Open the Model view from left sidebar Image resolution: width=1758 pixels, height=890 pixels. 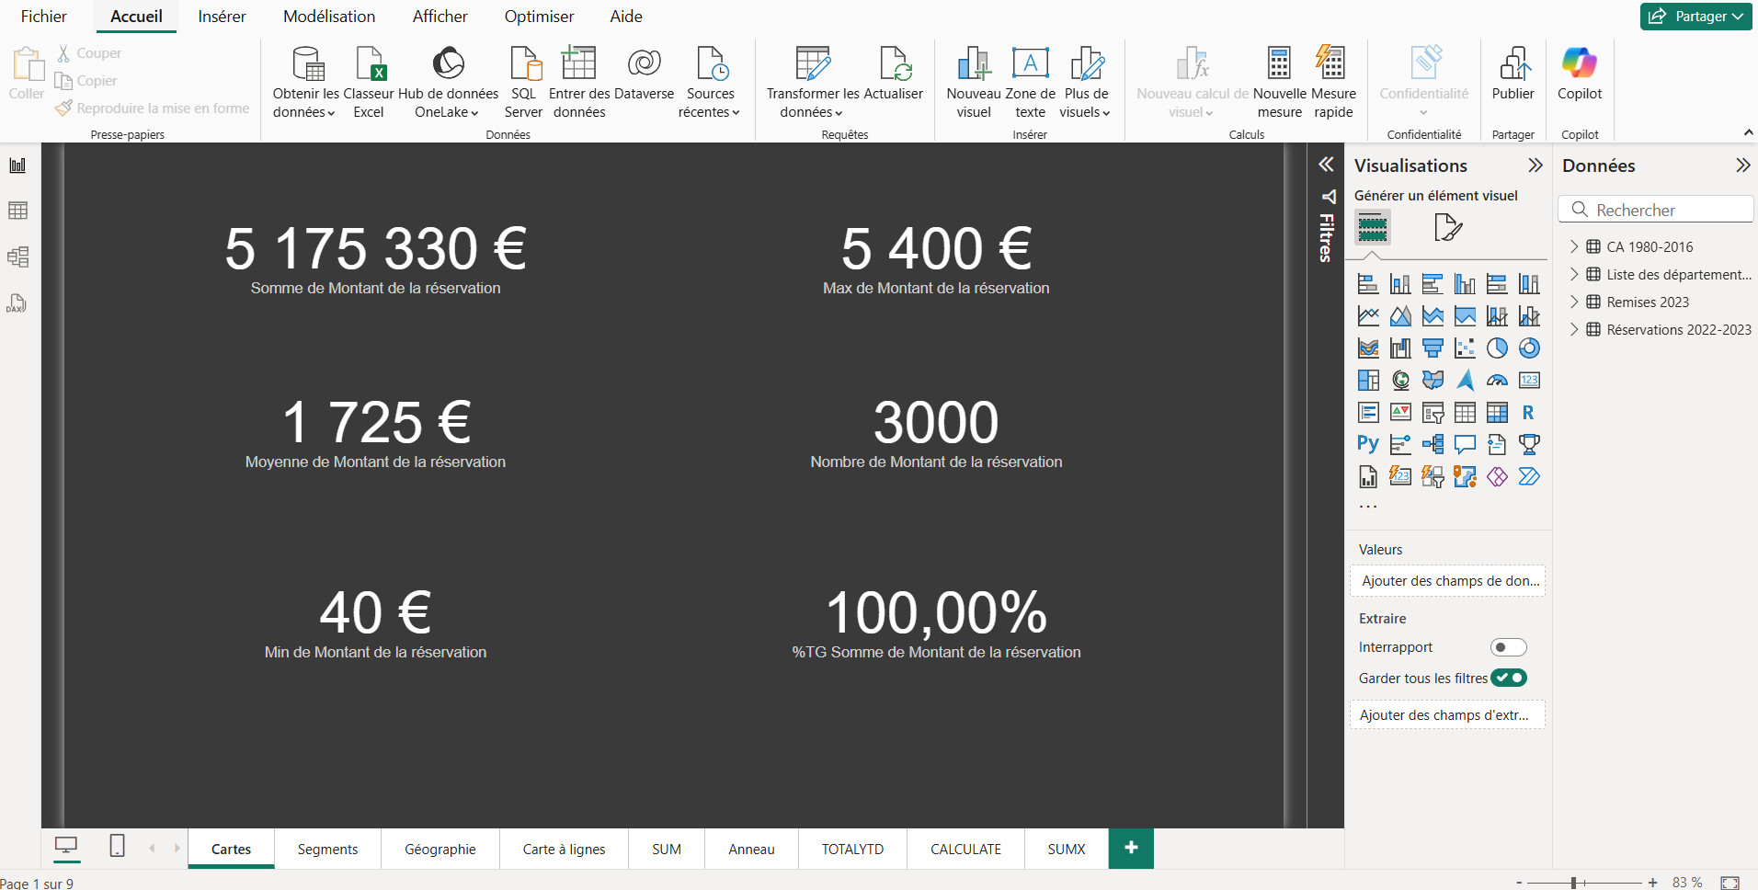(17, 257)
